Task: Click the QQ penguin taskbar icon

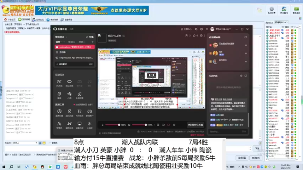Action: (42, 167)
